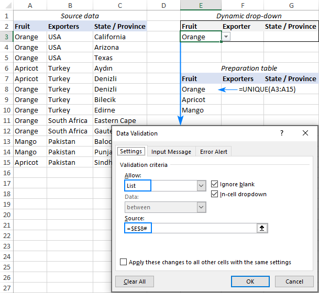319x293 pixels.
Task: Select column E header
Action: coord(201,5)
